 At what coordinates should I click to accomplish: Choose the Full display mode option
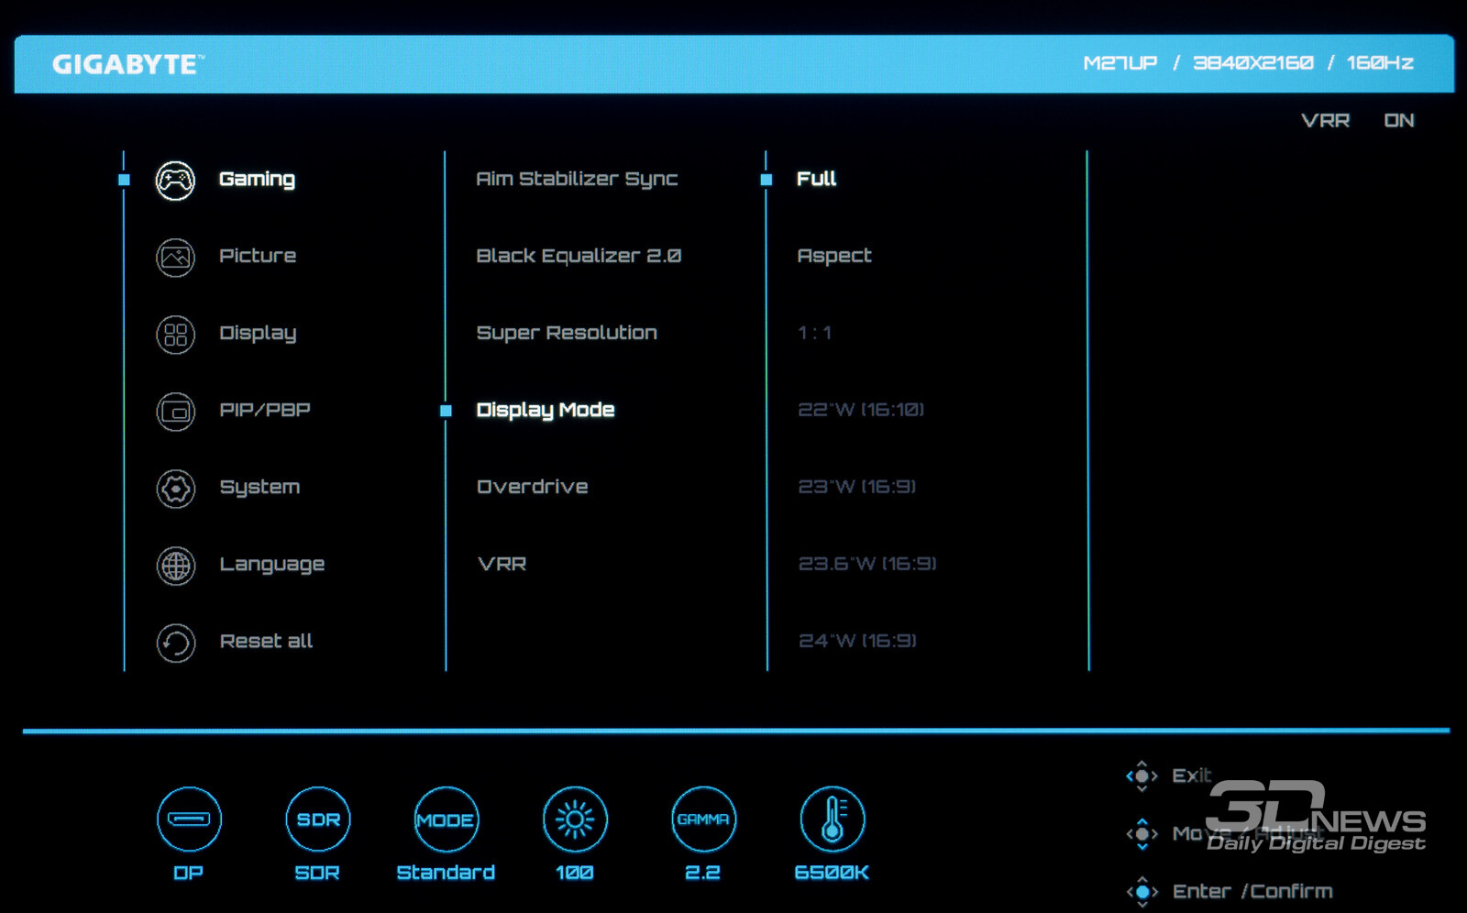(x=816, y=179)
